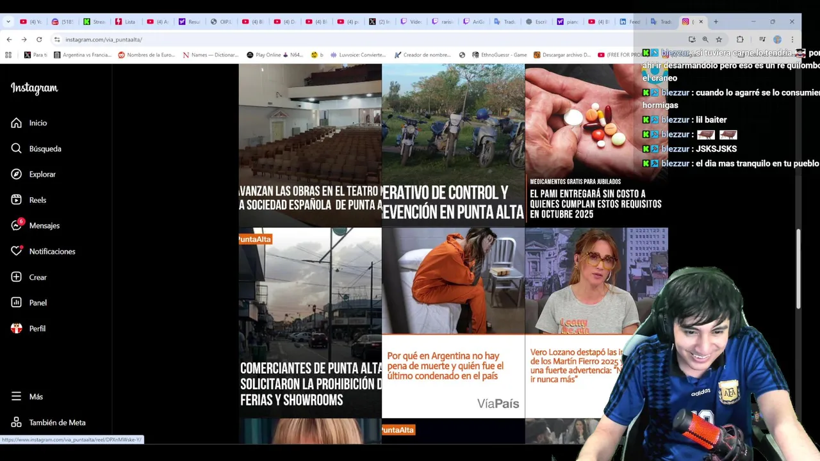Viewport: 820px width, 461px height.
Task: Bookmark this page with star icon
Action: point(719,39)
